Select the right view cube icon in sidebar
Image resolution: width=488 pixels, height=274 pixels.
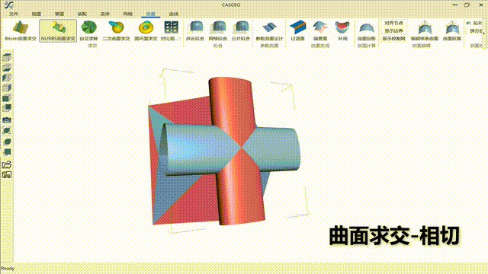[7, 88]
